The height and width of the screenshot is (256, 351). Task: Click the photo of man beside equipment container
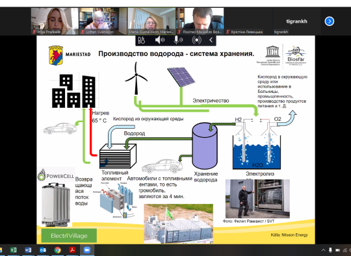(x=257, y=199)
